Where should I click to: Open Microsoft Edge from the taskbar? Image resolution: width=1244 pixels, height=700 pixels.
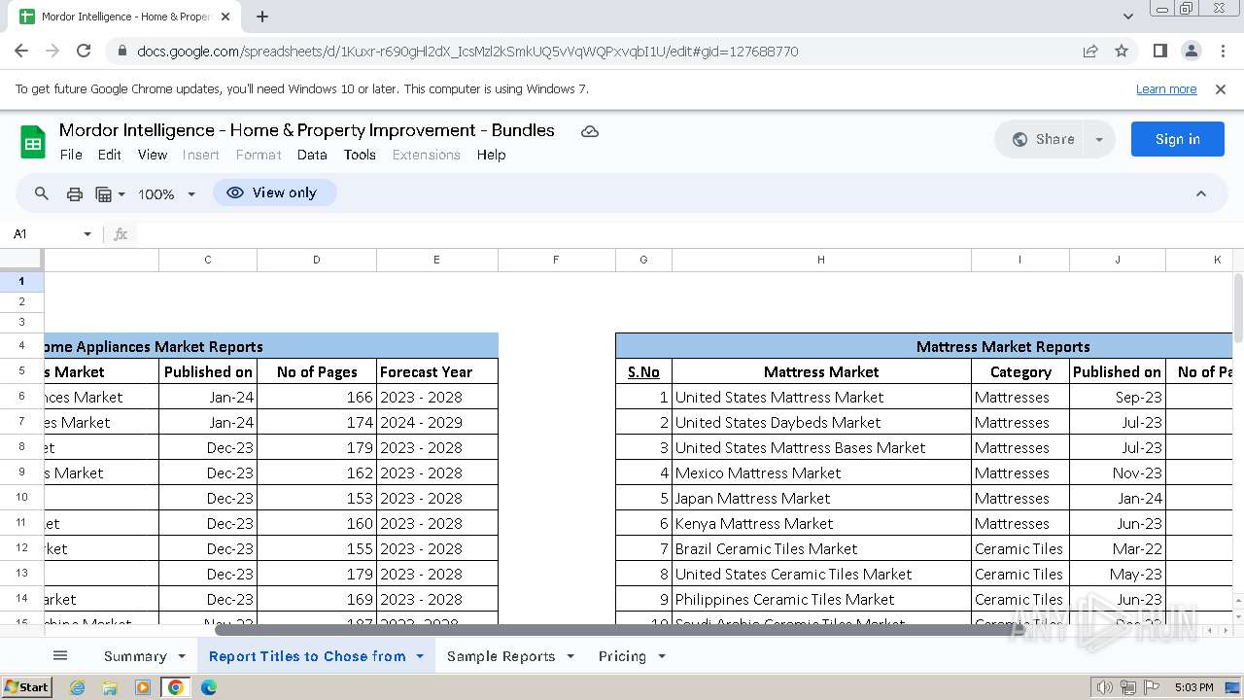[x=209, y=687]
